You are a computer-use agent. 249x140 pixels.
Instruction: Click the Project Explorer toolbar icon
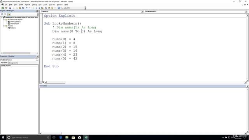coord(46,8)
